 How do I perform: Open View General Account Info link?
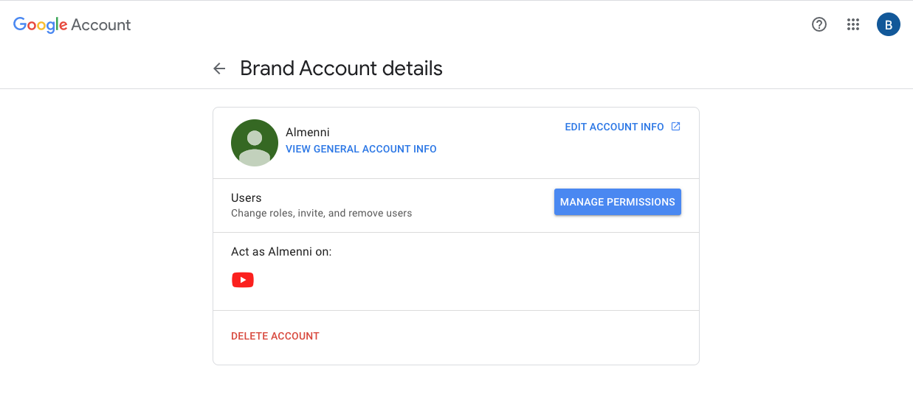point(361,149)
